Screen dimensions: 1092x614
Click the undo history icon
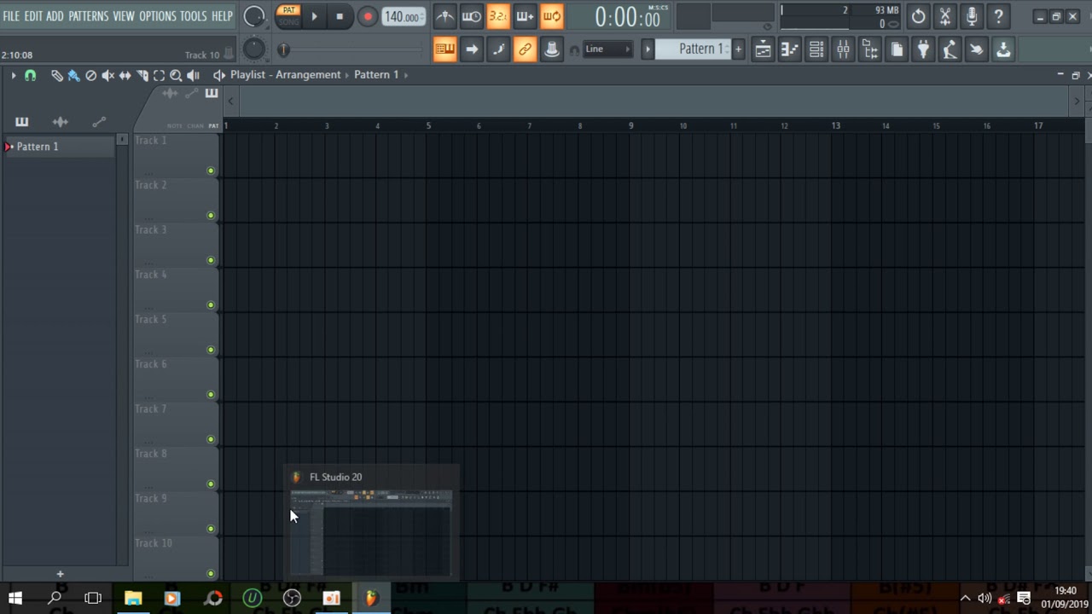click(918, 16)
